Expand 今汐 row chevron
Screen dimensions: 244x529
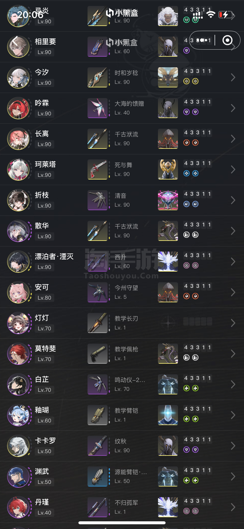pyautogui.click(x=233, y=77)
